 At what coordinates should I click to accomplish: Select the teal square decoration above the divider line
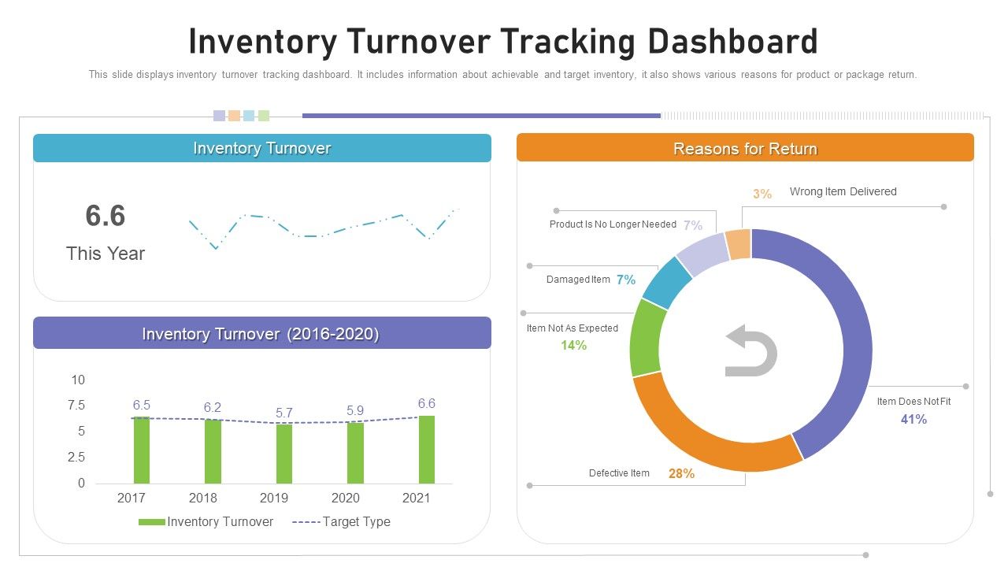point(250,114)
